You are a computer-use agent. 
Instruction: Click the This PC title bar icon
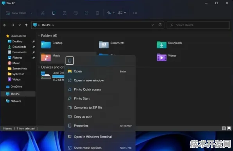click(3, 3)
